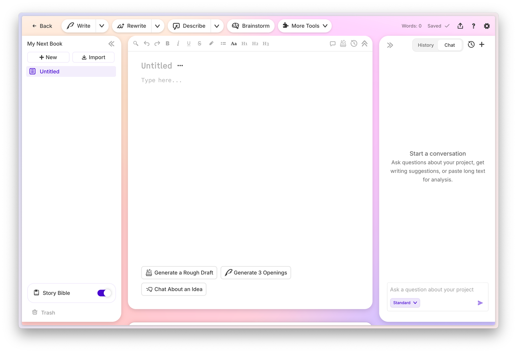Toggle the Story Bible switch
517x353 pixels.
click(104, 293)
